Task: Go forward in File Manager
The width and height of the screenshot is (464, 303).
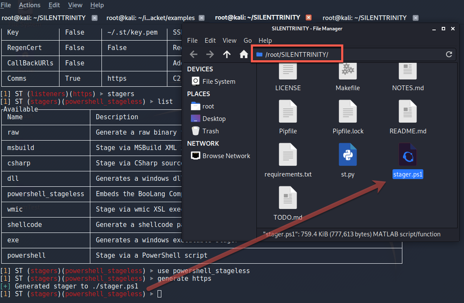Action: (210, 54)
